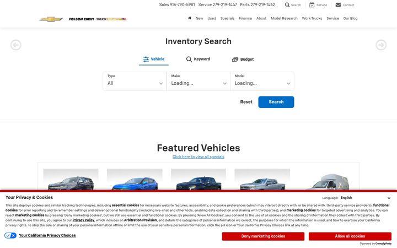Go to previous slide with left arrow

point(15,45)
